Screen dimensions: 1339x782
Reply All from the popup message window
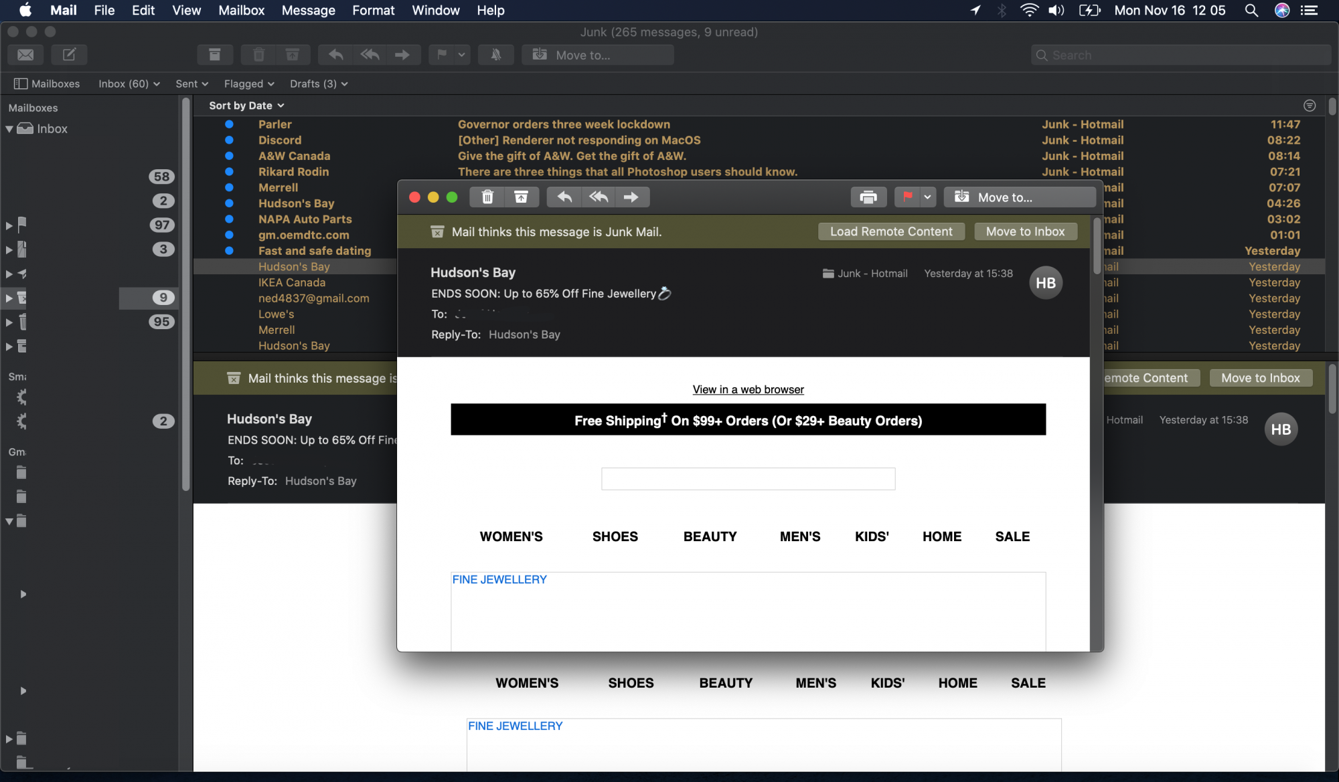point(598,197)
